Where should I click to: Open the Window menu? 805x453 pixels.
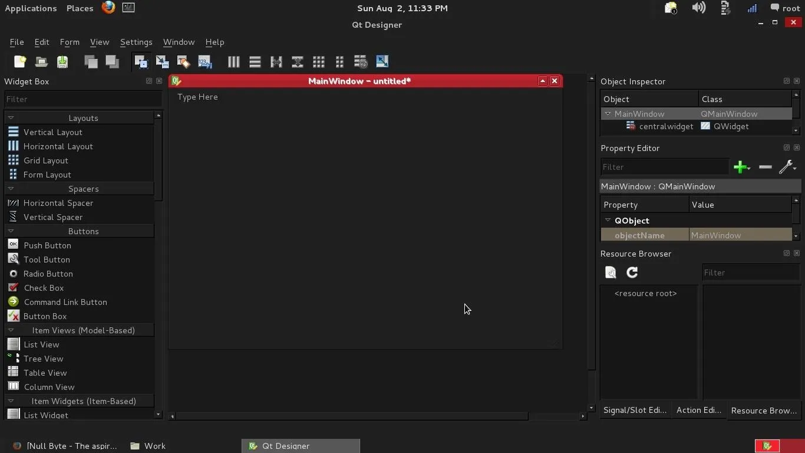point(179,42)
